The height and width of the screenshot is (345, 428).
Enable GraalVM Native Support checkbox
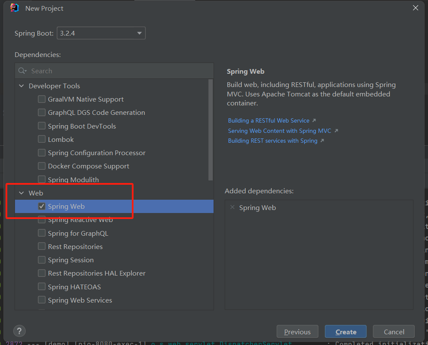[42, 99]
